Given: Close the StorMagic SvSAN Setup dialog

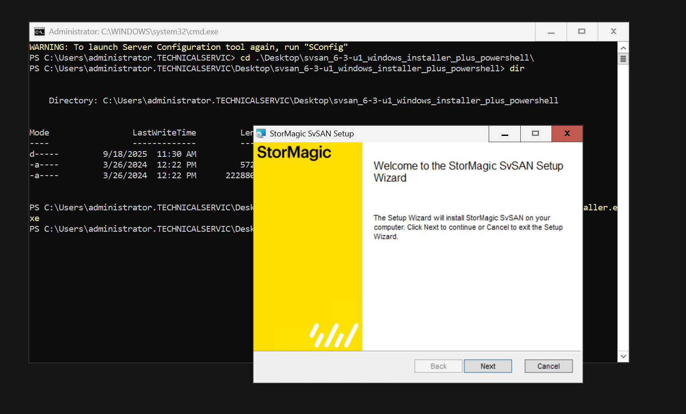Looking at the screenshot, I should [x=567, y=134].
